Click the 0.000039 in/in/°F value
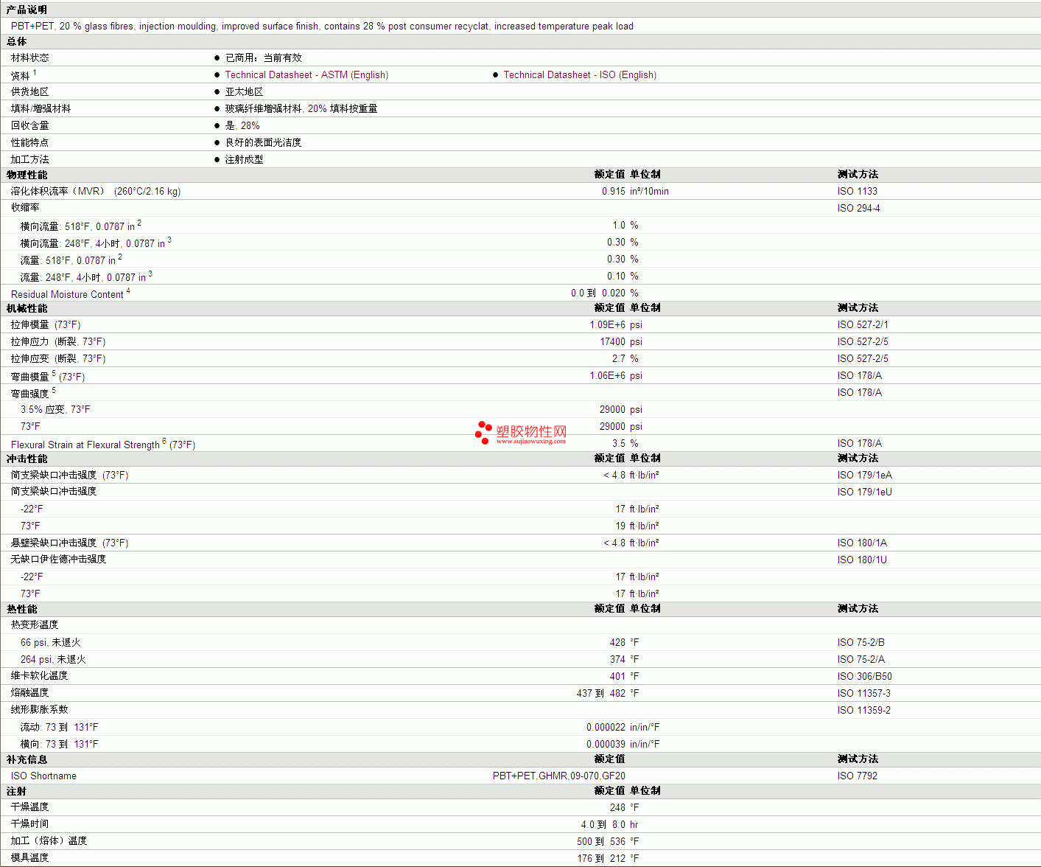Screen dimensions: 1041x867 pos(623,744)
